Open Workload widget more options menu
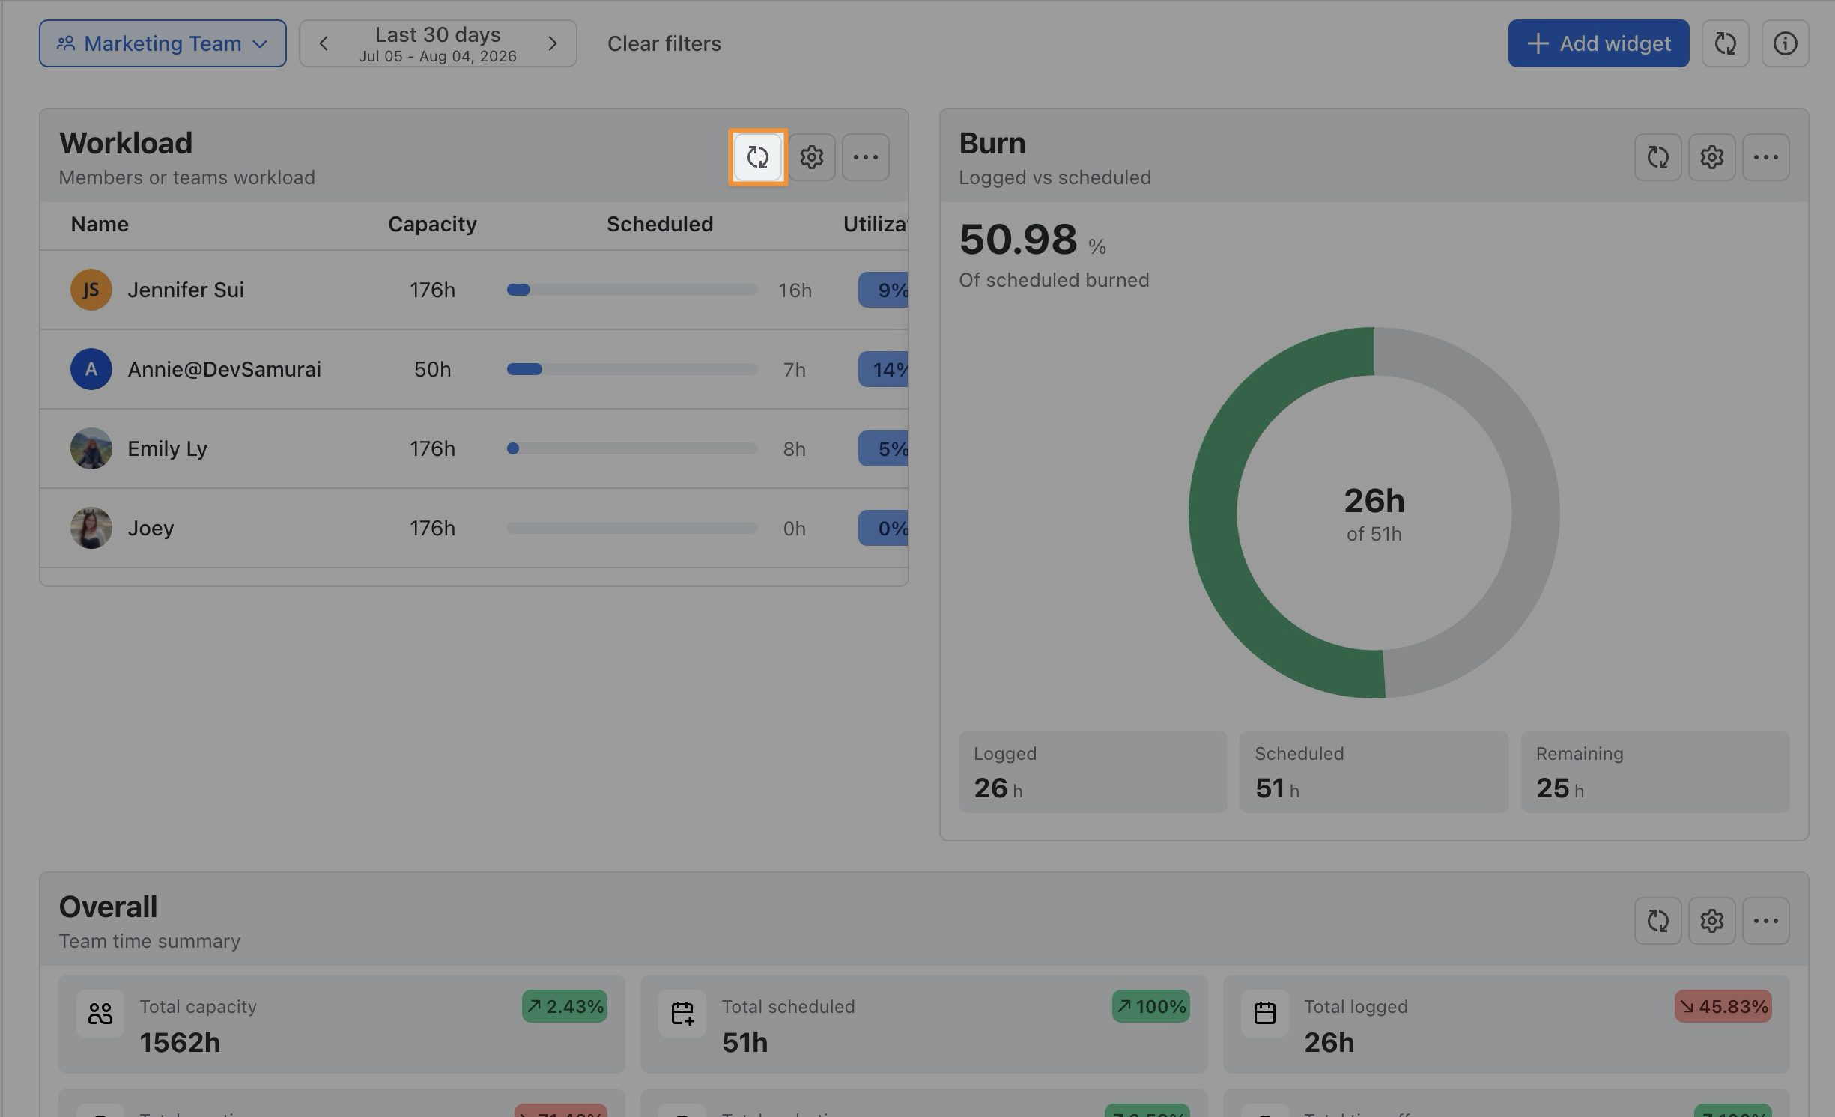This screenshot has width=1835, height=1117. (865, 157)
